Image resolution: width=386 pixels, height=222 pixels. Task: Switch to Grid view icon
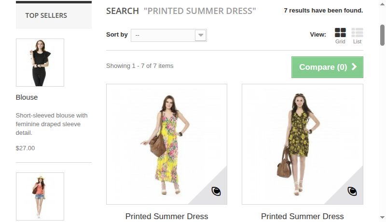click(x=340, y=33)
